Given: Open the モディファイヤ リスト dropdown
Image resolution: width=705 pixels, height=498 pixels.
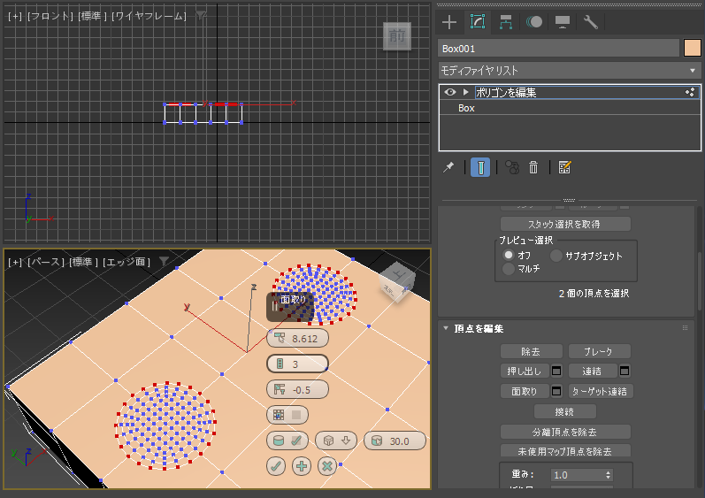Looking at the screenshot, I should pyautogui.click(x=569, y=71).
